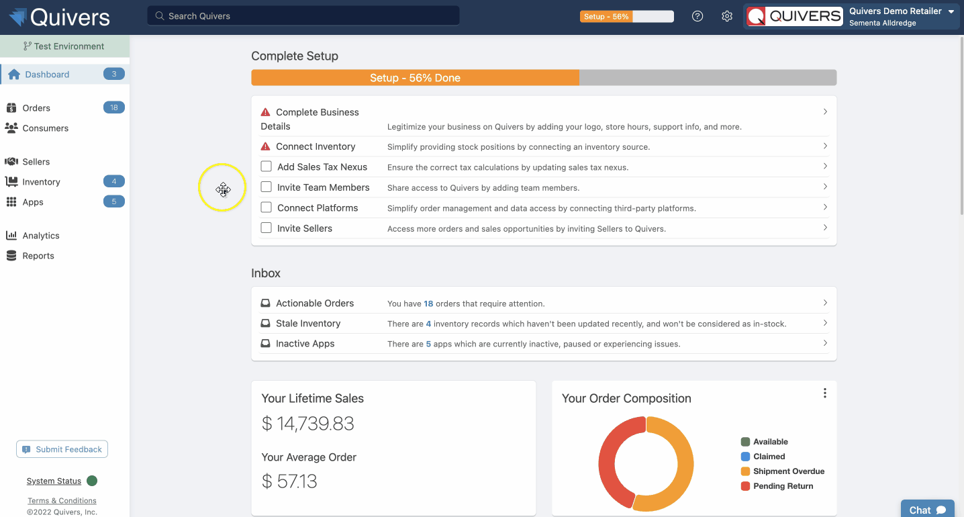Screen dimensions: 964x517
Task: Open Stale Inventory row chevron
Action: (825, 323)
